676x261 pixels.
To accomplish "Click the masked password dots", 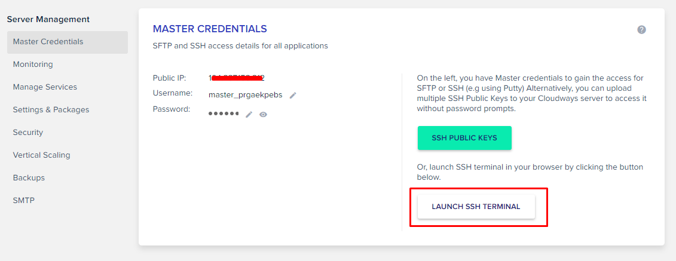I will (x=224, y=113).
